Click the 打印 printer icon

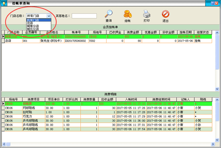coord(147,14)
